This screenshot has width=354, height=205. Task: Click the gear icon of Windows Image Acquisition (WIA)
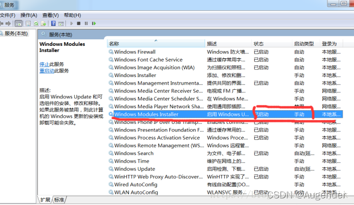tap(111, 67)
